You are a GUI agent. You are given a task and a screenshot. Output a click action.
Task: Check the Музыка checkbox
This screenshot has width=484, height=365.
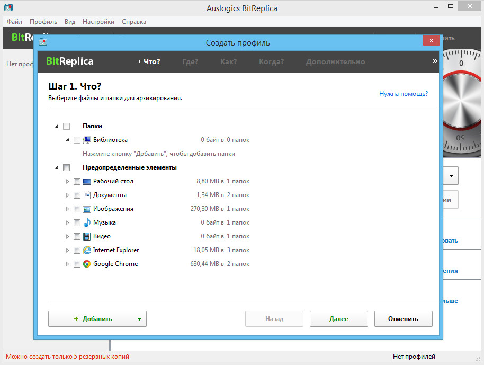tap(77, 222)
